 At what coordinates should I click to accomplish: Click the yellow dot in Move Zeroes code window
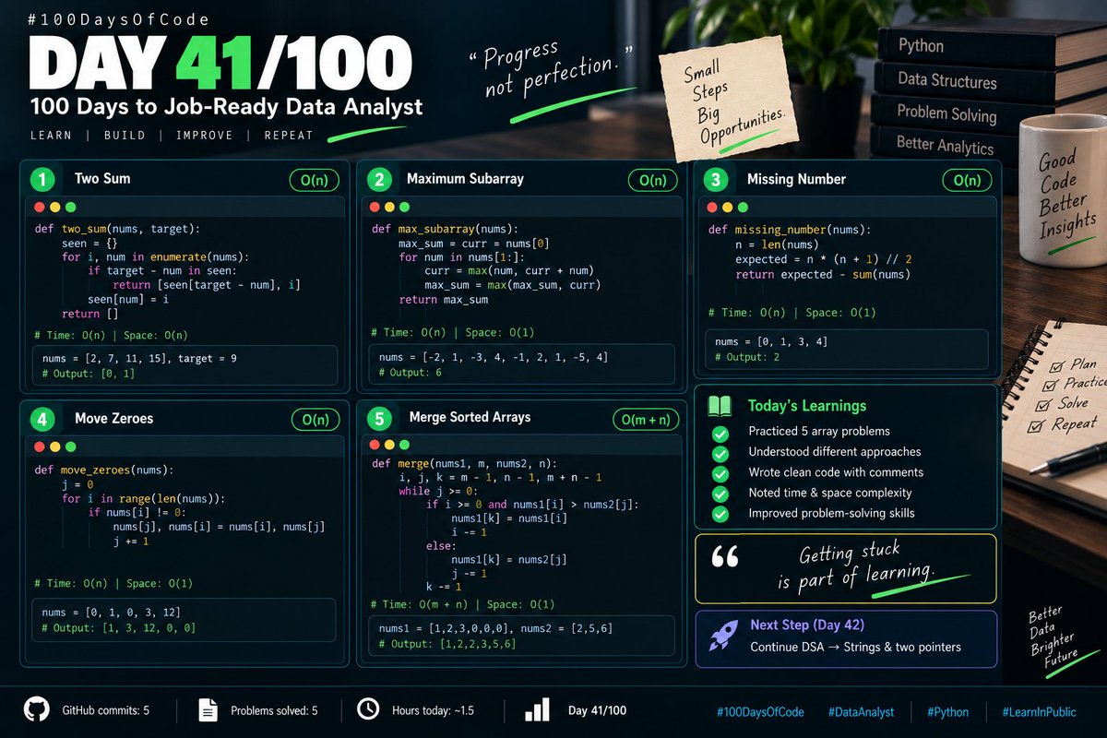tap(55, 446)
